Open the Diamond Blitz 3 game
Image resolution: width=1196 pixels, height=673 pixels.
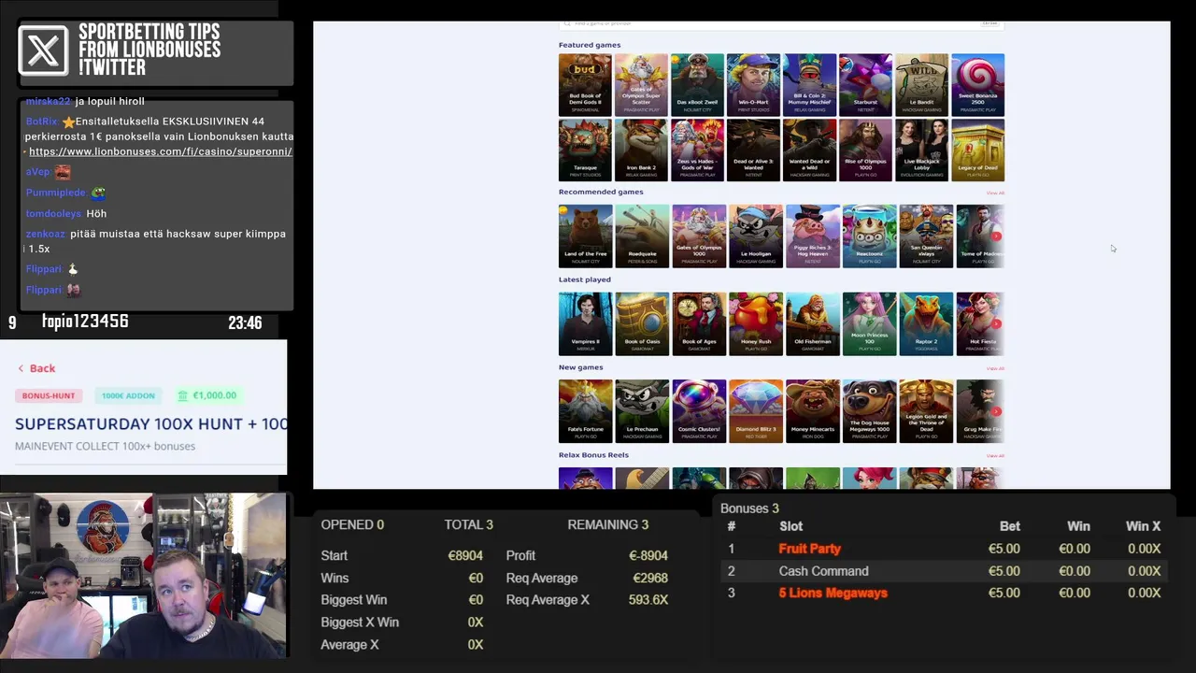756,411
